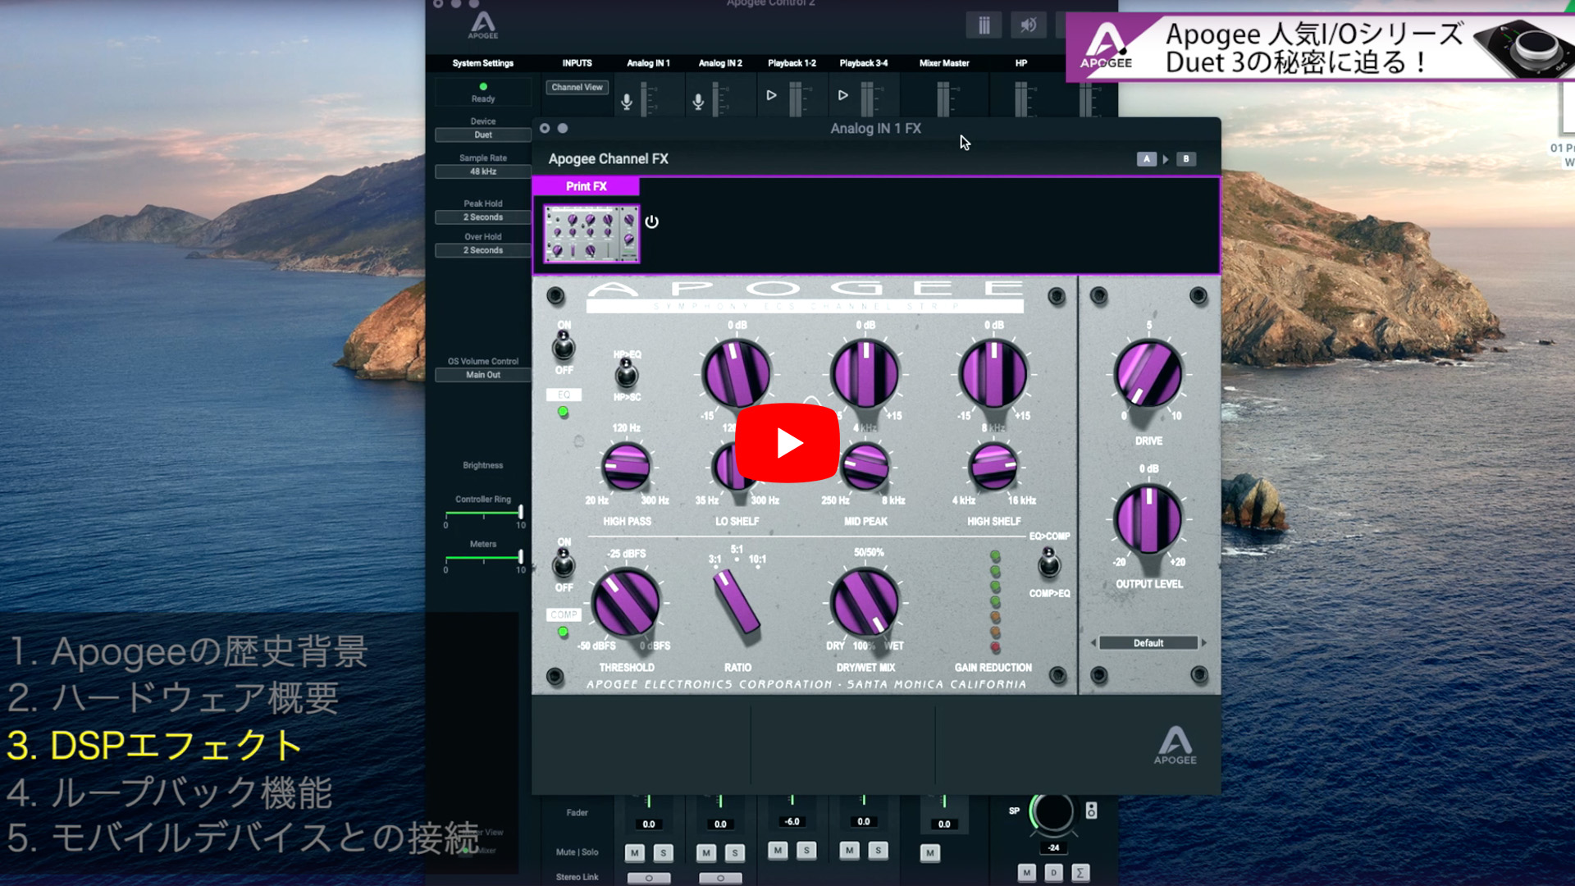Viewport: 1575px width, 886px height.
Task: Select the channel strip plugin thumbnail
Action: [591, 234]
